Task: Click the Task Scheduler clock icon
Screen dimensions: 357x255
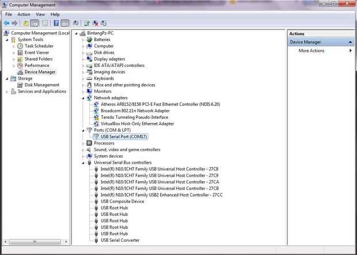Action: tap(20, 46)
